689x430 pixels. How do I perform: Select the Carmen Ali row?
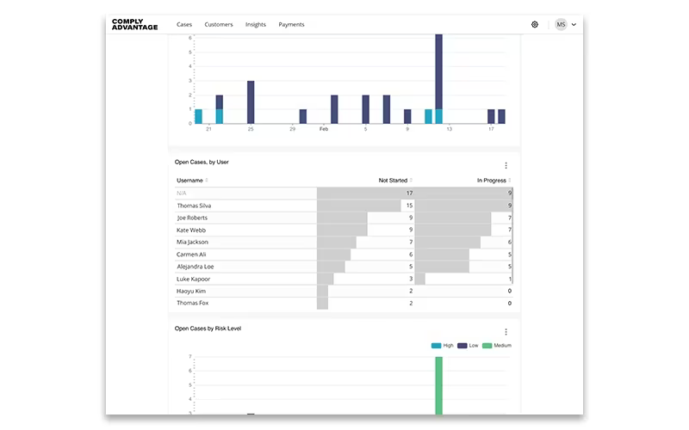(x=344, y=255)
